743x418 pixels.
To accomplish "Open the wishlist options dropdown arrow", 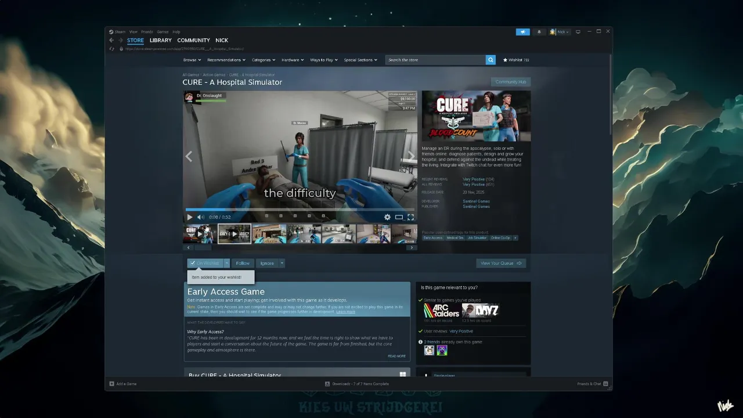I will [227, 263].
